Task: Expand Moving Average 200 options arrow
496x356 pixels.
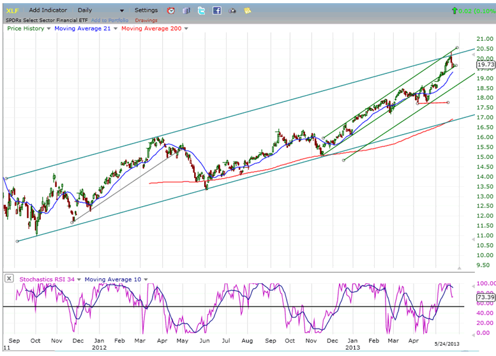Action: click(x=185, y=29)
